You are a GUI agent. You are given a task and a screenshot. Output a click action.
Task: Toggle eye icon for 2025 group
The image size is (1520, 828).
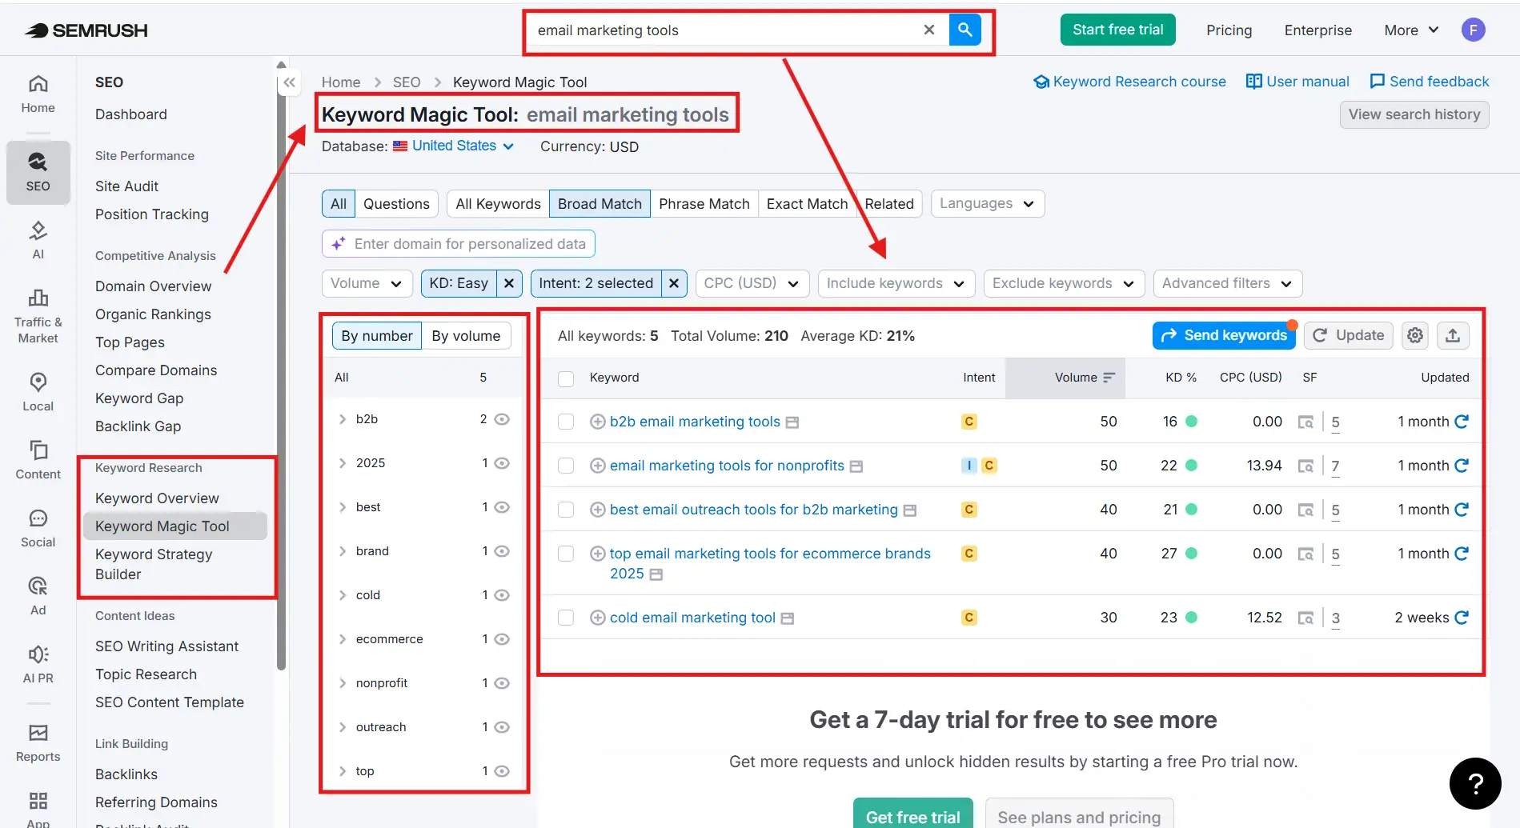[x=502, y=463]
